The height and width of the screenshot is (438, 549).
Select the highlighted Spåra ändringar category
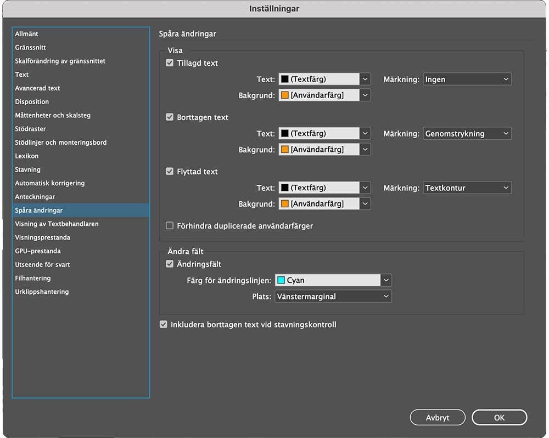coord(81,211)
